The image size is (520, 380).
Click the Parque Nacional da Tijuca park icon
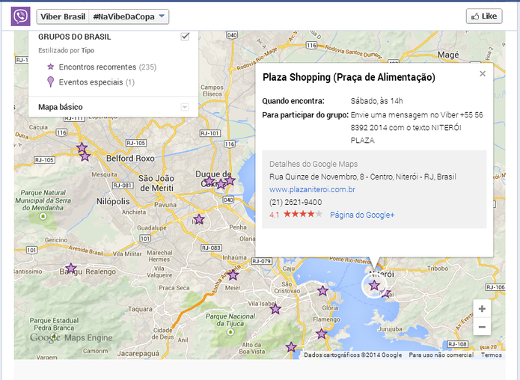click(x=230, y=332)
